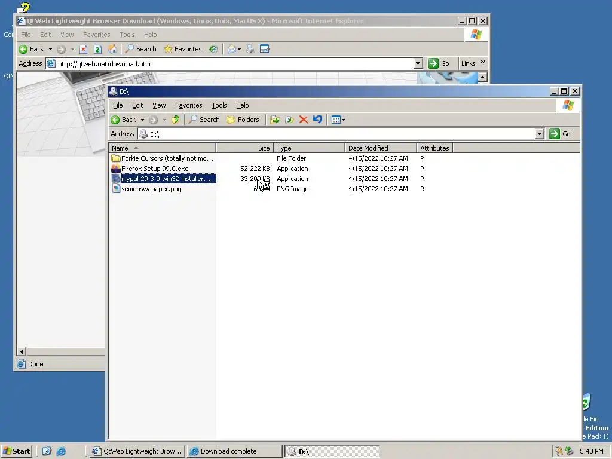
Task: Open Edit menu in D:\ window
Action: (137, 105)
